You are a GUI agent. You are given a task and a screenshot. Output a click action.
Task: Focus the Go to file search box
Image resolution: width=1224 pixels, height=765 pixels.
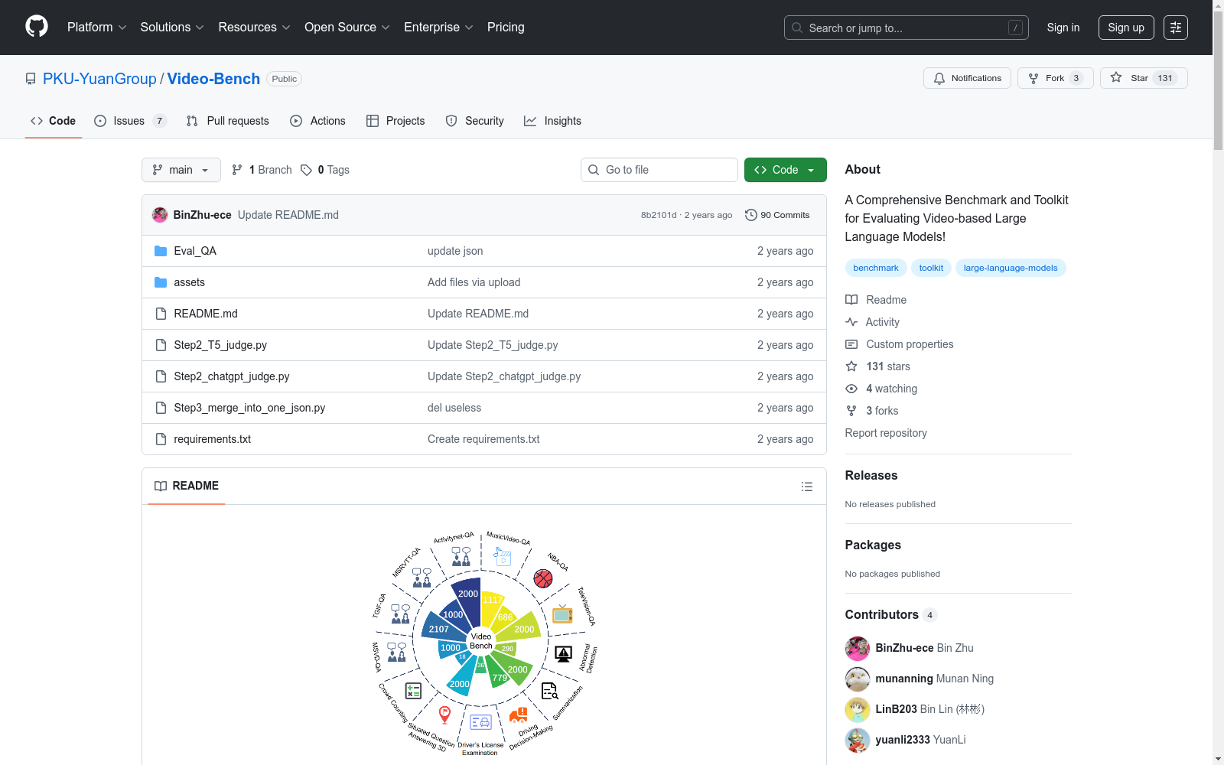659,170
